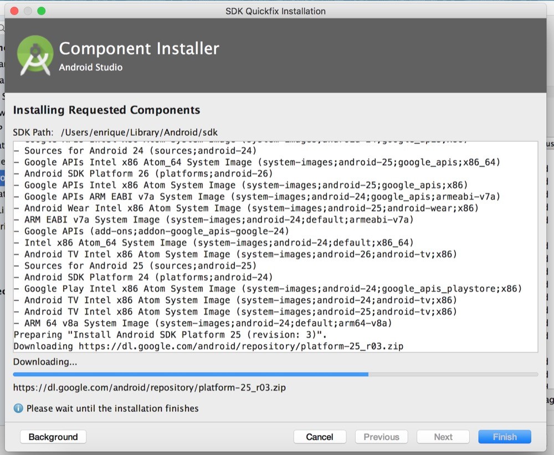This screenshot has width=554, height=455.
Task: Click the disabled Next button
Action: [x=443, y=437]
